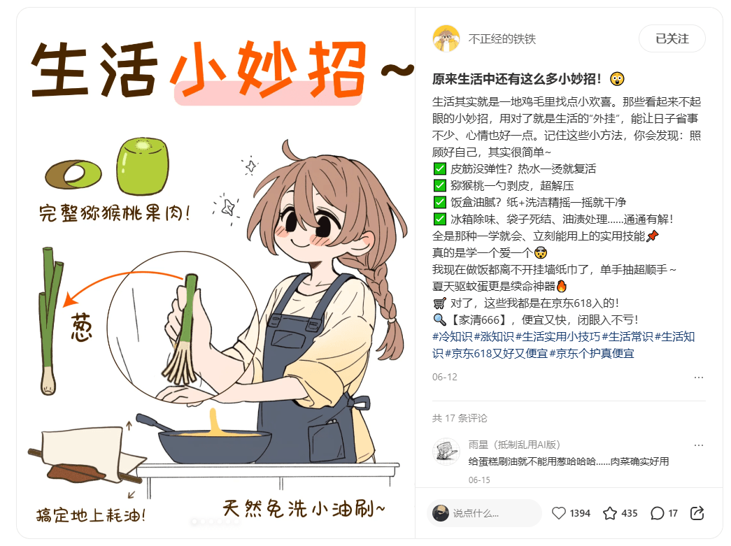The width and height of the screenshot is (731, 546).
Task: Toggle the 已关注 follow button
Action: (672, 38)
